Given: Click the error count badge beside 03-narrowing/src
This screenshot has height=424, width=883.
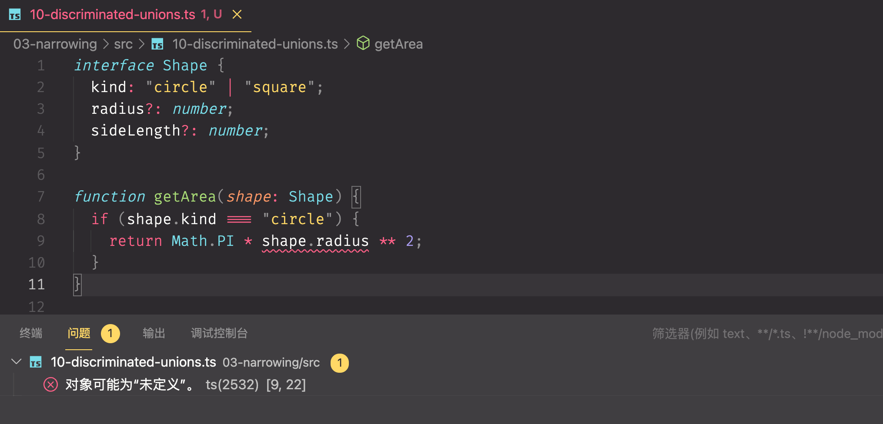Looking at the screenshot, I should tap(340, 363).
